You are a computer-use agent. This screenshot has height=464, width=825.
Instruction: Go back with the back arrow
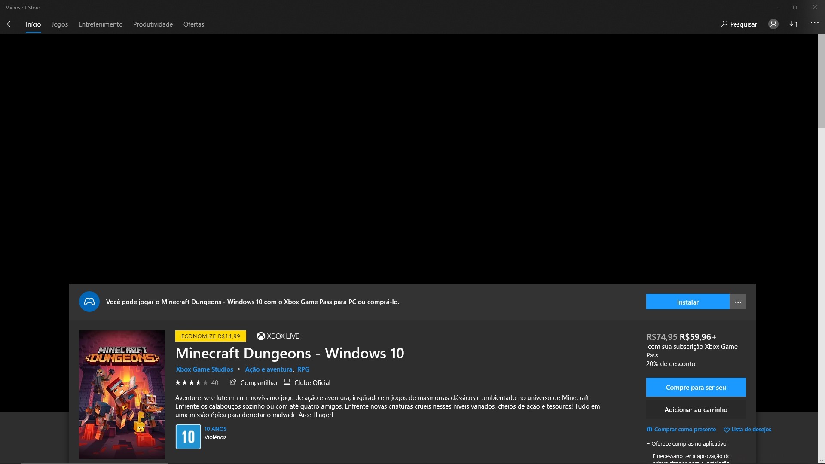pyautogui.click(x=10, y=24)
